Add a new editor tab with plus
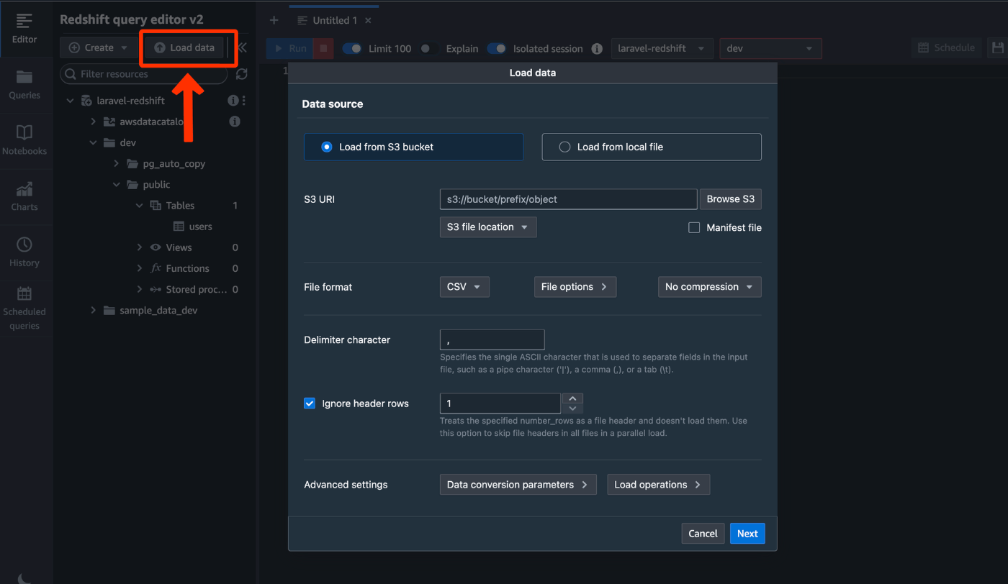1008x584 pixels. point(274,20)
